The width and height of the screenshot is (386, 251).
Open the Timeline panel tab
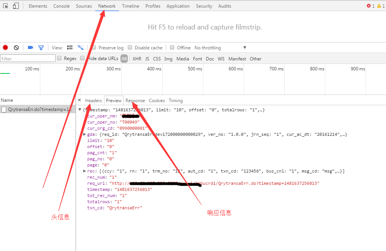[130, 6]
